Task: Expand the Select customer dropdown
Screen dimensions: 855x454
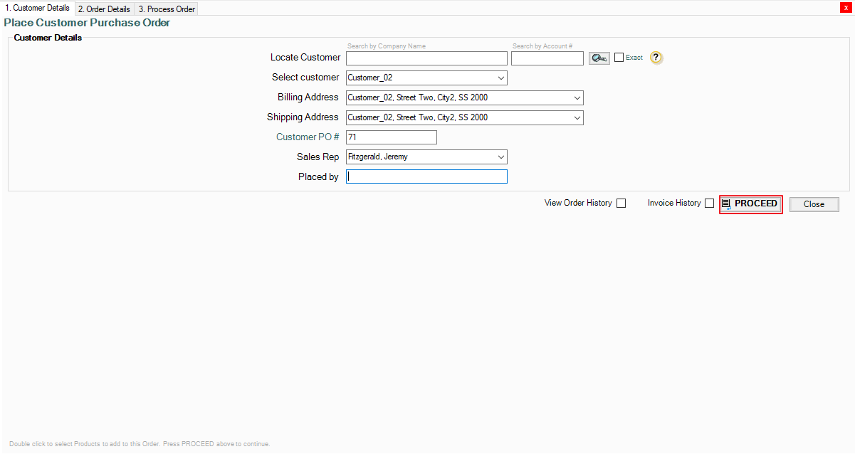Action: (501, 78)
